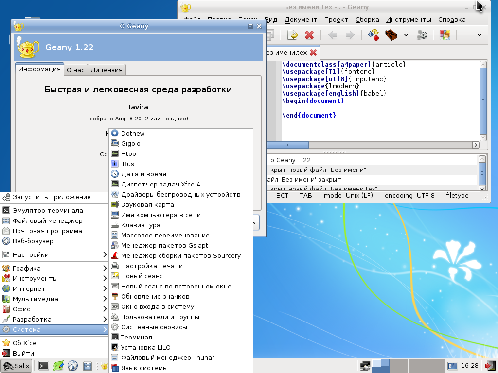Open the file manager panel launcher
Viewport: 498px width, 373px height.
click(x=88, y=366)
